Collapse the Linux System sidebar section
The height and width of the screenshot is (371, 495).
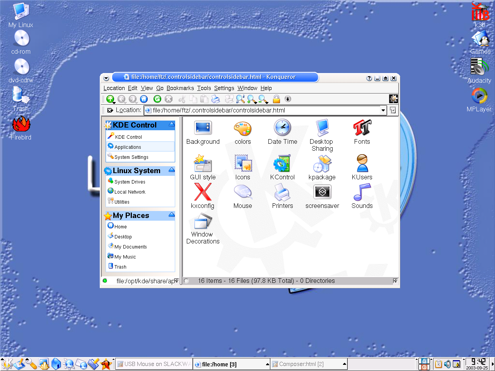[x=171, y=170]
